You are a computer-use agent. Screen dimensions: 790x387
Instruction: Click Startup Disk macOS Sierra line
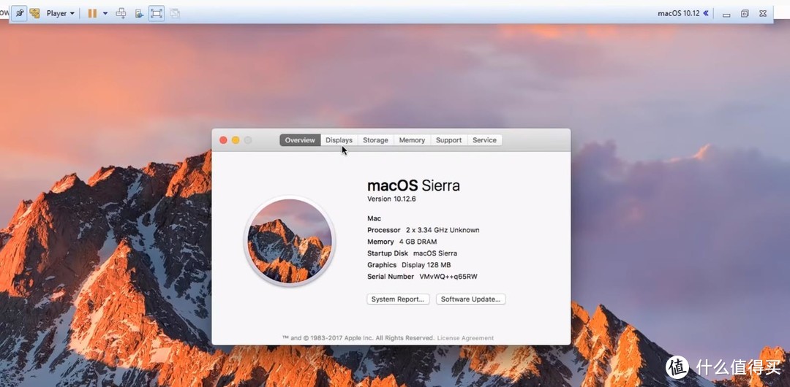(412, 253)
